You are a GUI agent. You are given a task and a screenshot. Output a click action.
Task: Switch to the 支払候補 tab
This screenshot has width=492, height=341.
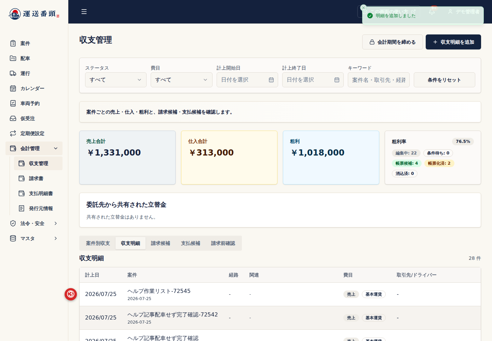191,243
